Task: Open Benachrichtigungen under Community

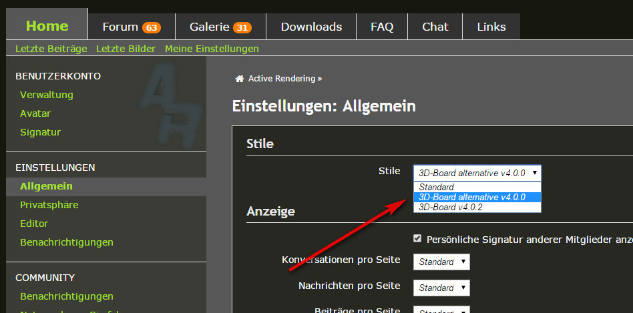Action: [x=67, y=296]
